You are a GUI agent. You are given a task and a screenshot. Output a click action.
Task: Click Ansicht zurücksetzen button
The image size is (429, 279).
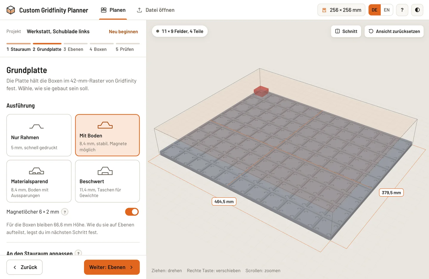tap(394, 31)
